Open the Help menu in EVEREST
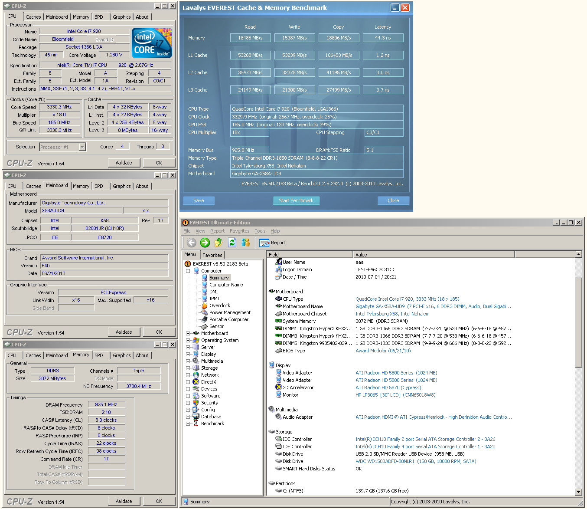 (275, 231)
